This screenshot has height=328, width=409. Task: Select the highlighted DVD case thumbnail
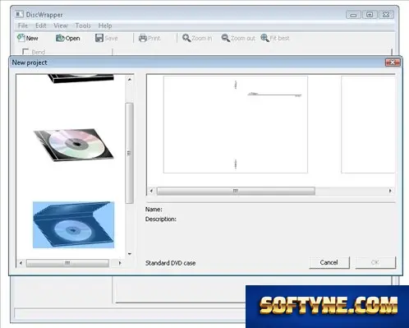coord(73,224)
